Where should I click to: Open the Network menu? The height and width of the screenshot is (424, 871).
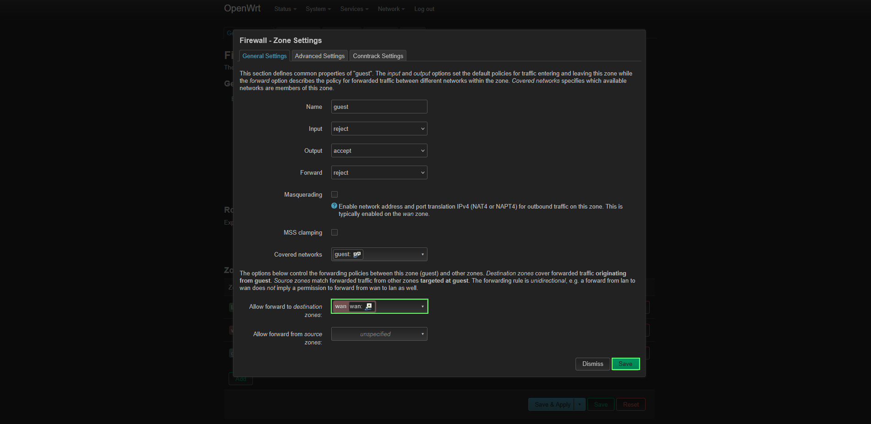point(391,9)
